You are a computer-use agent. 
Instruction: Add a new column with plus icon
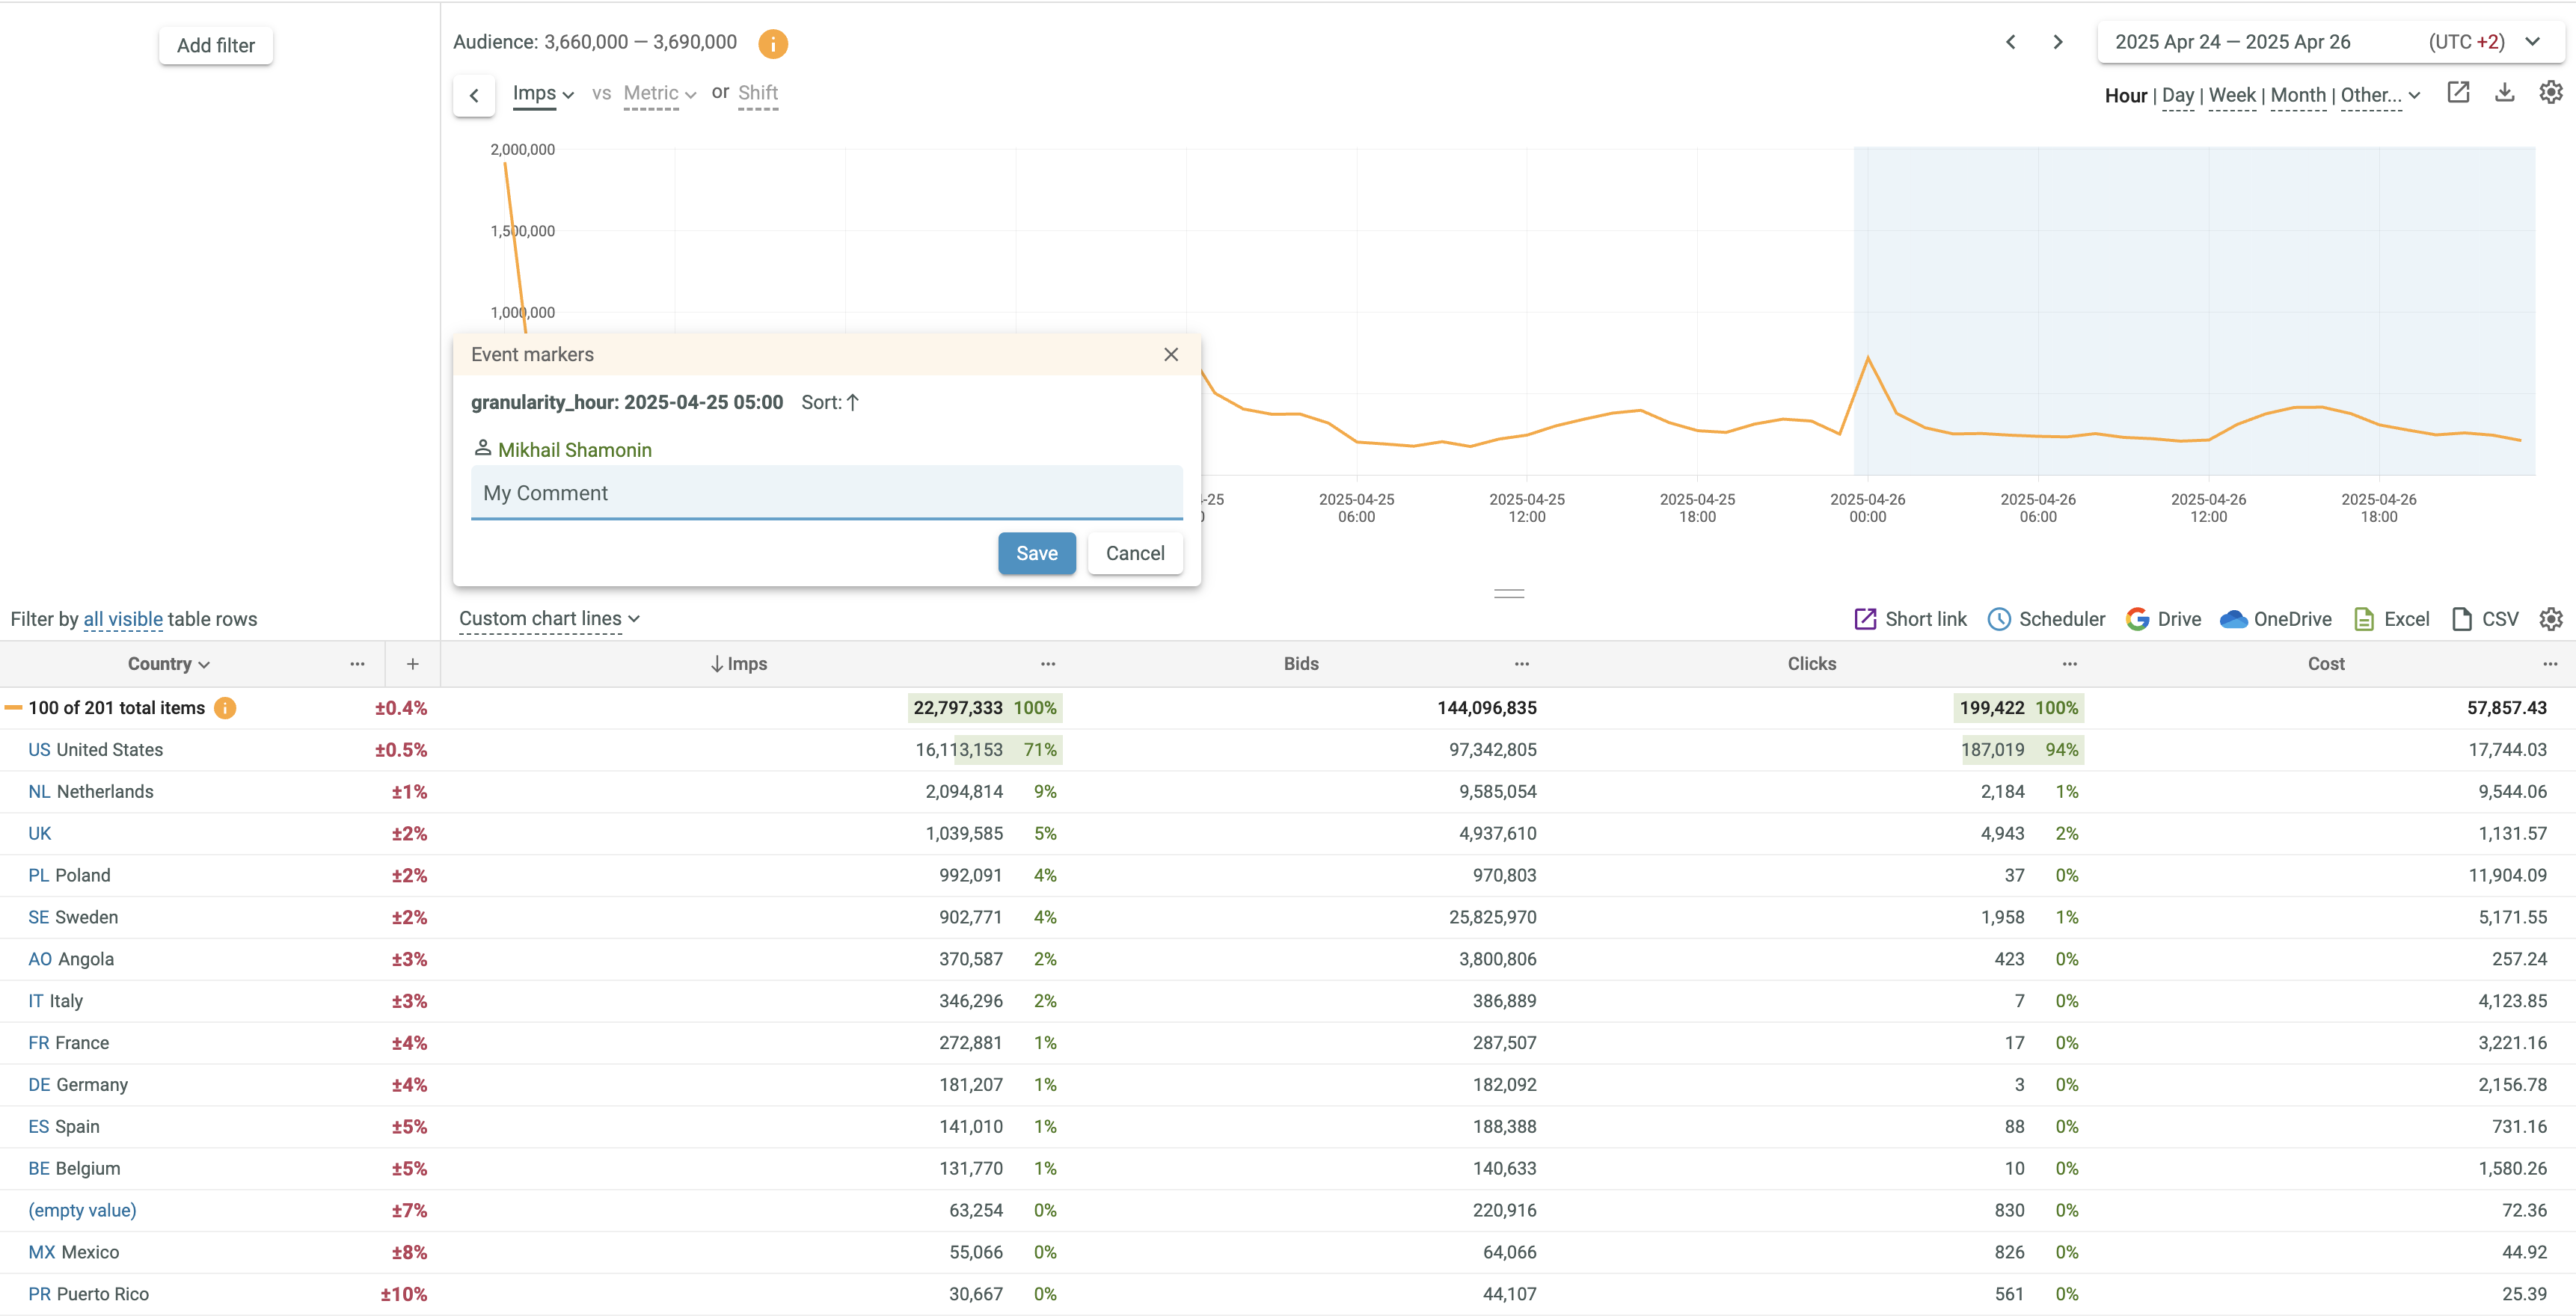click(412, 664)
